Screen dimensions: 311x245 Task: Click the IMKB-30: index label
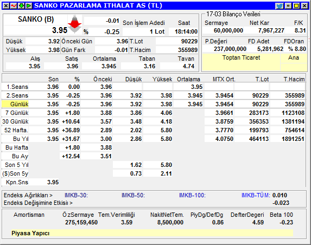pos(77,196)
